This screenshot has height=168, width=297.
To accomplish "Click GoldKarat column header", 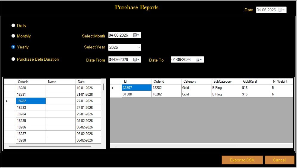I will [256, 81].
